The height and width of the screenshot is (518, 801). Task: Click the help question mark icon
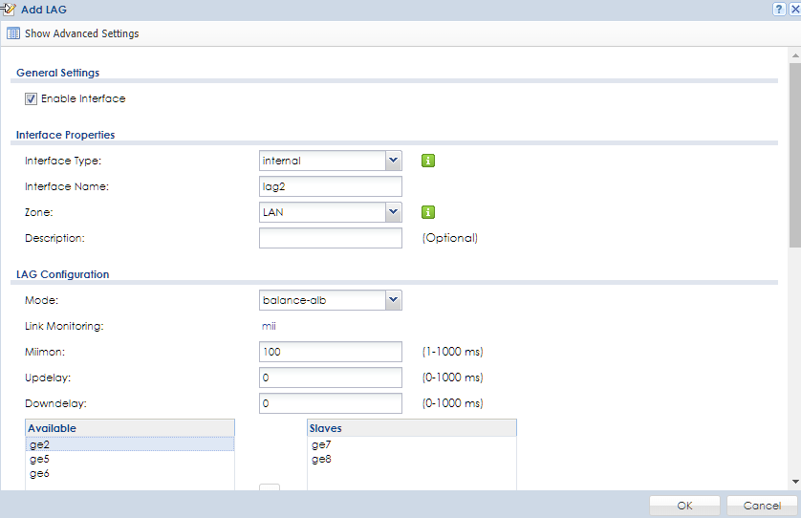pos(780,9)
